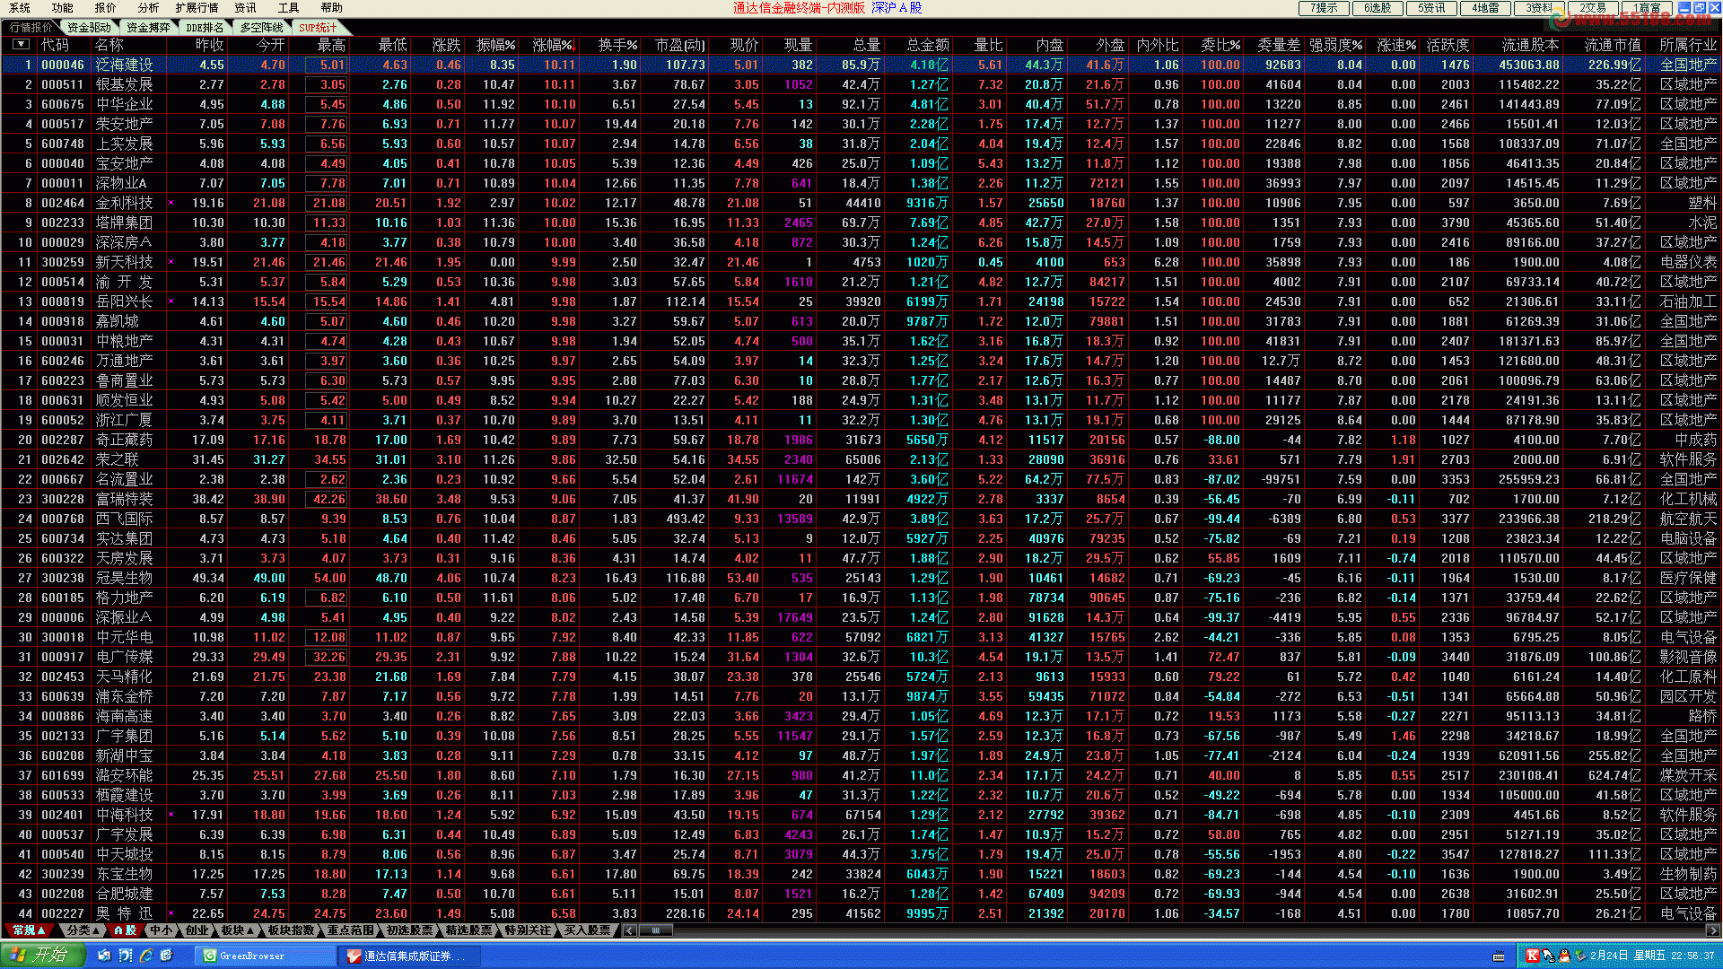Viewport: 1723px width, 969px height.
Task: Click the red K tray icon
Action: [1532, 956]
